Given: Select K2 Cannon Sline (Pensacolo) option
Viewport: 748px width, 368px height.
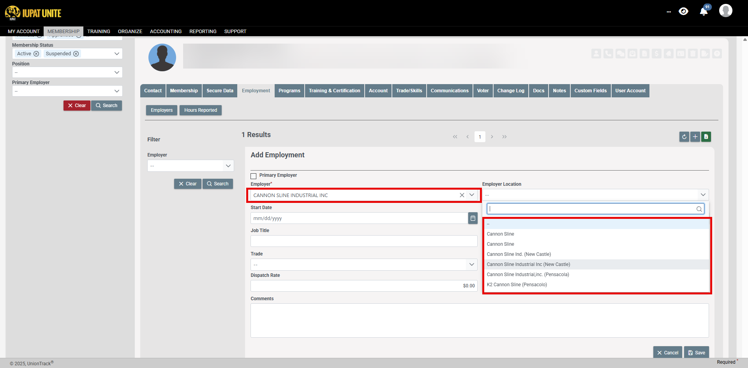Looking at the screenshot, I should point(596,285).
